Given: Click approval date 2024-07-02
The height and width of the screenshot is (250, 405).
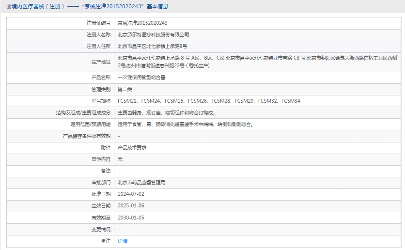Looking at the screenshot, I should coord(131,194).
